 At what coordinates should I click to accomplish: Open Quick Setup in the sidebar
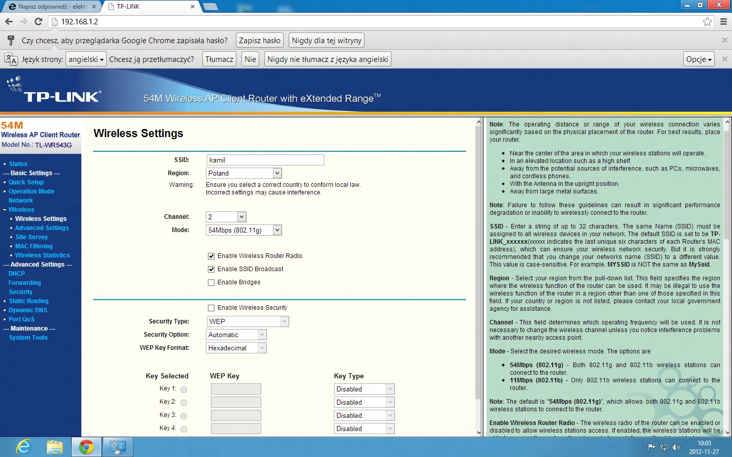pos(26,182)
